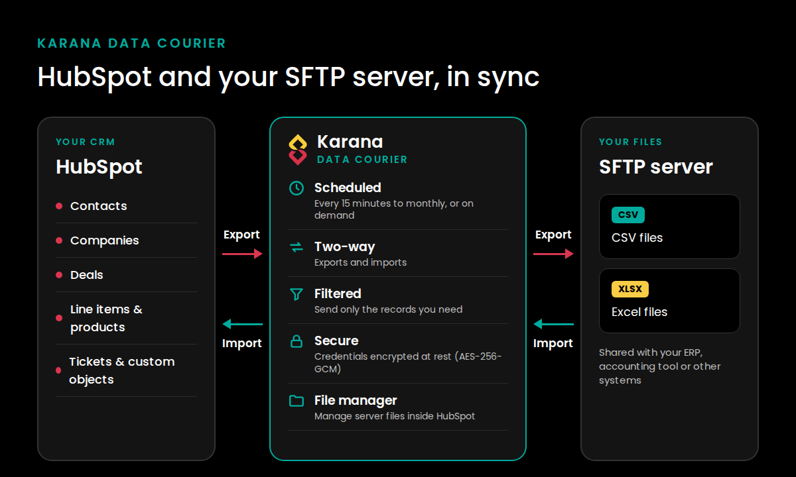This screenshot has width=796, height=477.
Task: Click the File manager heading
Action: point(356,400)
